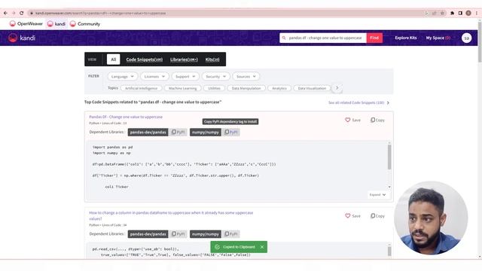Switch to the Libraries tab
Image resolution: width=482 pixels, height=271 pixels.
click(x=184, y=59)
